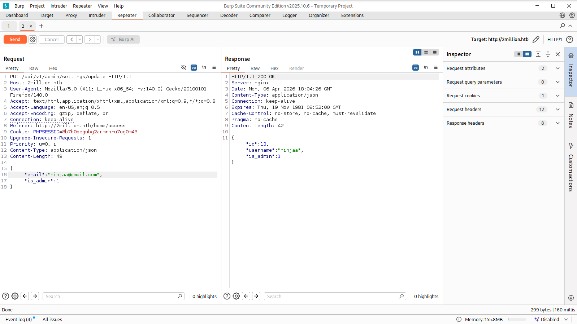The height and width of the screenshot is (324, 577).
Task: Open the Event log (4)
Action: tap(19, 319)
